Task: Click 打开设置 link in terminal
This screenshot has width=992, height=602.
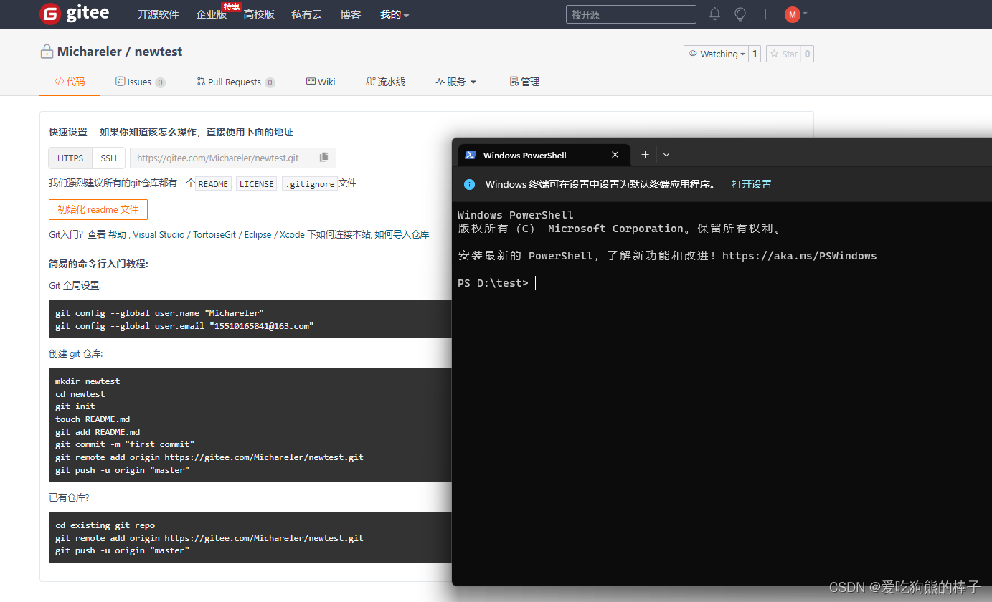Action: click(752, 184)
